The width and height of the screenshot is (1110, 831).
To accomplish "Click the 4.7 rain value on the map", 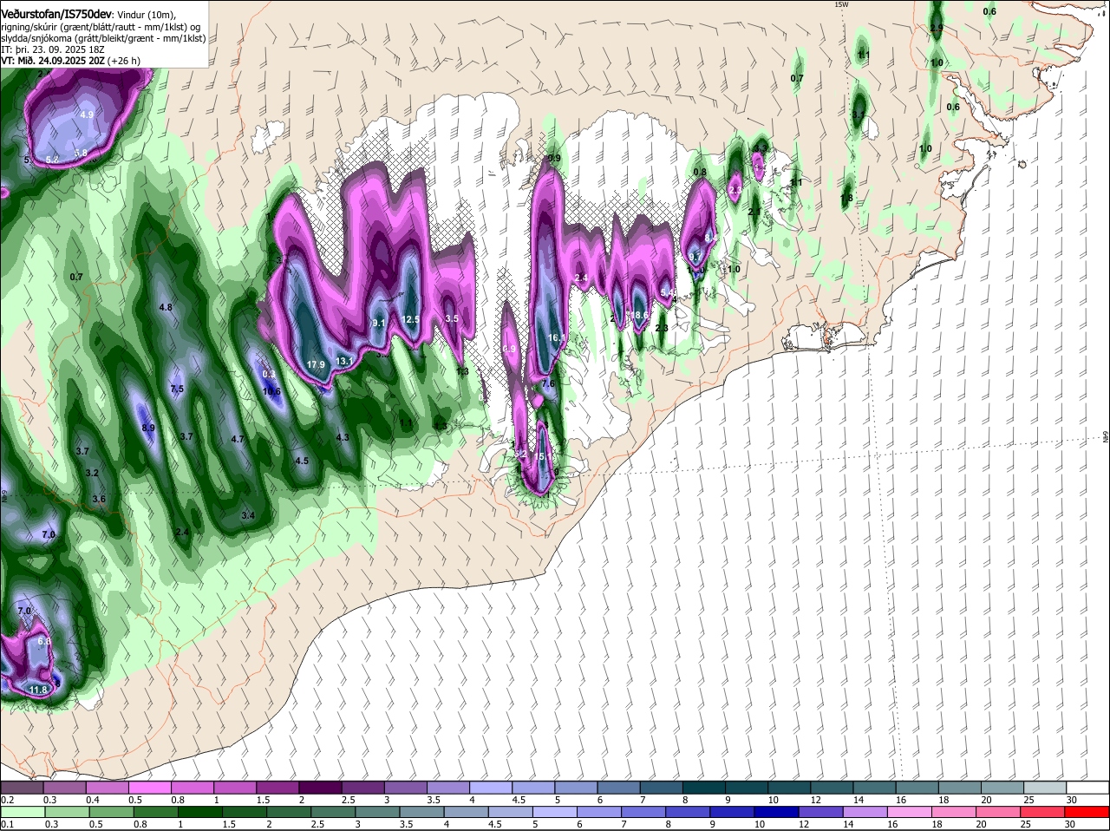I will tap(238, 440).
